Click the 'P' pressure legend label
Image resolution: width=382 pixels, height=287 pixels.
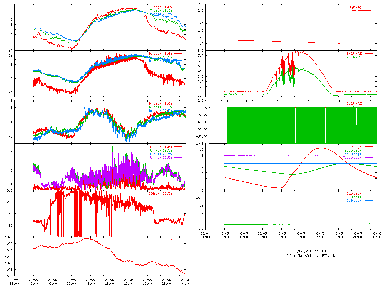point(171,240)
